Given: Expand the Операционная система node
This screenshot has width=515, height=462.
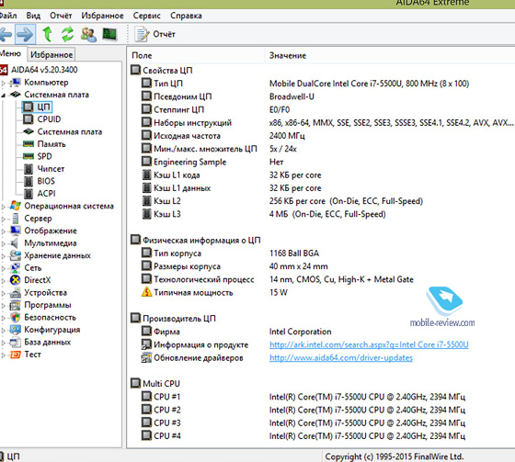Looking at the screenshot, I should (x=4, y=207).
